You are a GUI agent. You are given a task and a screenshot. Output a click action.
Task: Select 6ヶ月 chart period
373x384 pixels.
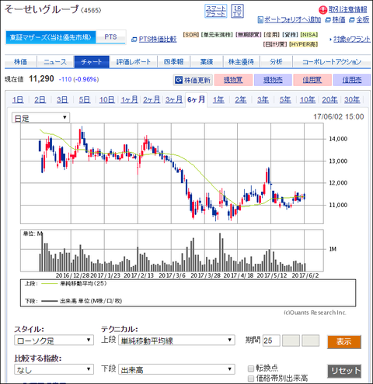tap(196, 100)
